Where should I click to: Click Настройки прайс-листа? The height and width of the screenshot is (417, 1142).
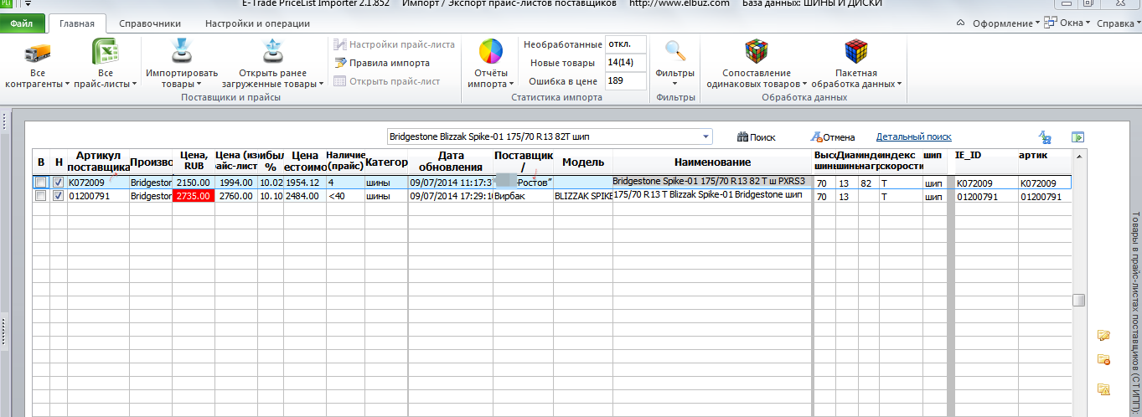[x=394, y=44]
